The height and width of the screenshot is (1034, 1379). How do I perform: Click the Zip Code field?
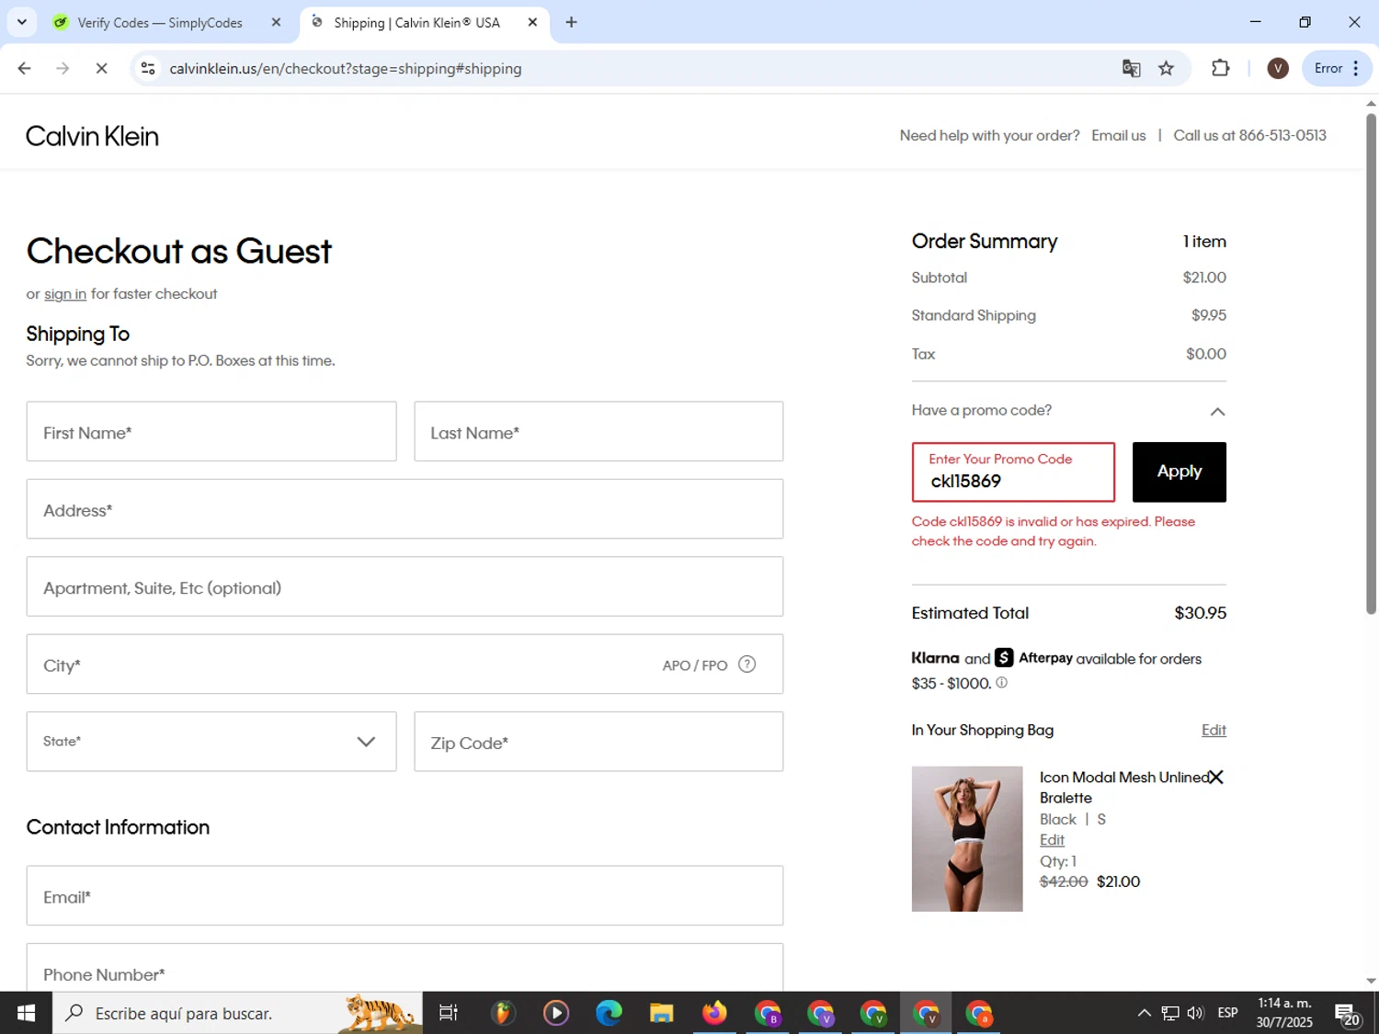click(x=598, y=741)
